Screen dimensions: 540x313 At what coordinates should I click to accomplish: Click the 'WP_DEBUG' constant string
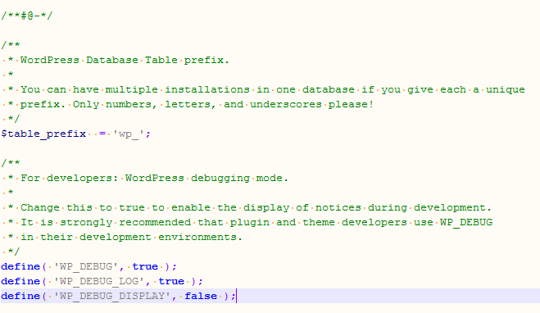pyautogui.click(x=86, y=266)
